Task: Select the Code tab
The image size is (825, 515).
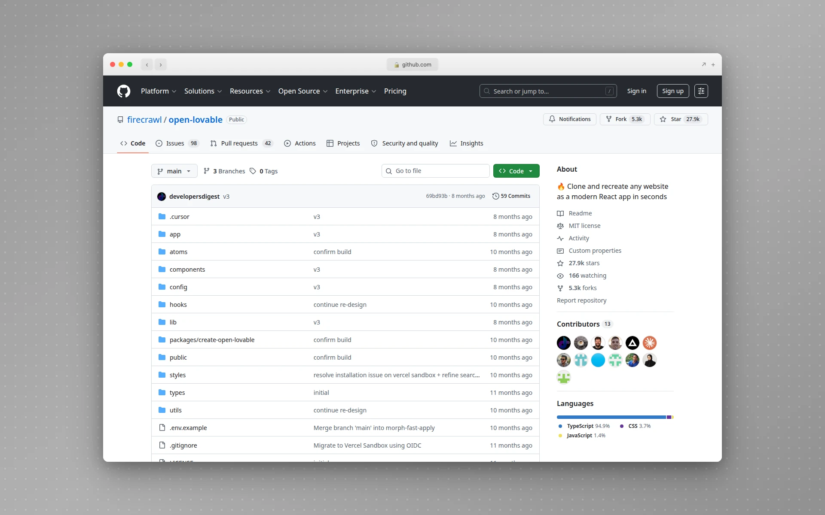Action: coord(133,143)
